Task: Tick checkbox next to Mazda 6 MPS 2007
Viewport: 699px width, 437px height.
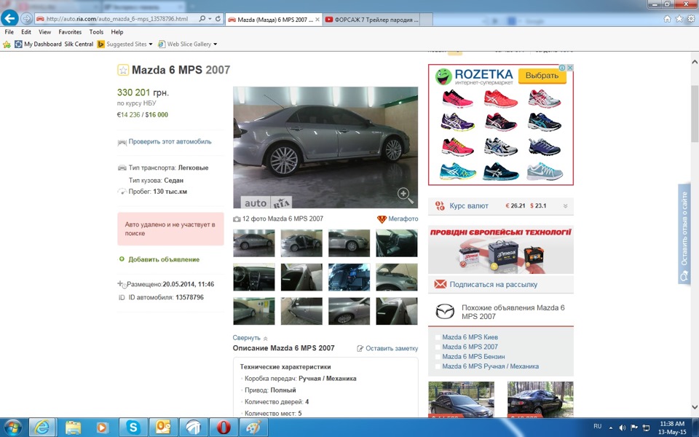Action: 438,347
